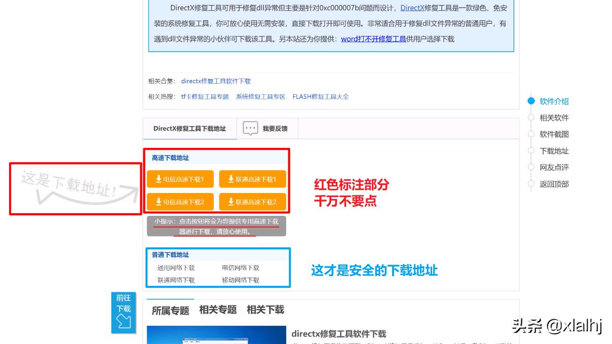Viewport: 612px width, 344px height.
Task: Click the download icon on 联通高速下载2 button
Action: click(231, 201)
